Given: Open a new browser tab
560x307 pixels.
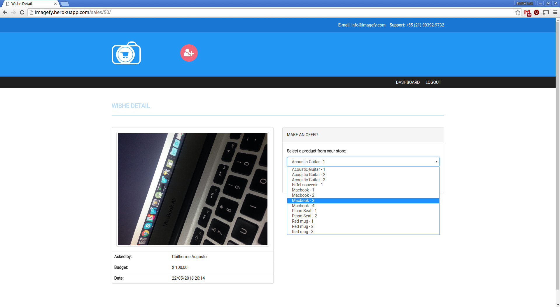Looking at the screenshot, I should click(65, 4).
